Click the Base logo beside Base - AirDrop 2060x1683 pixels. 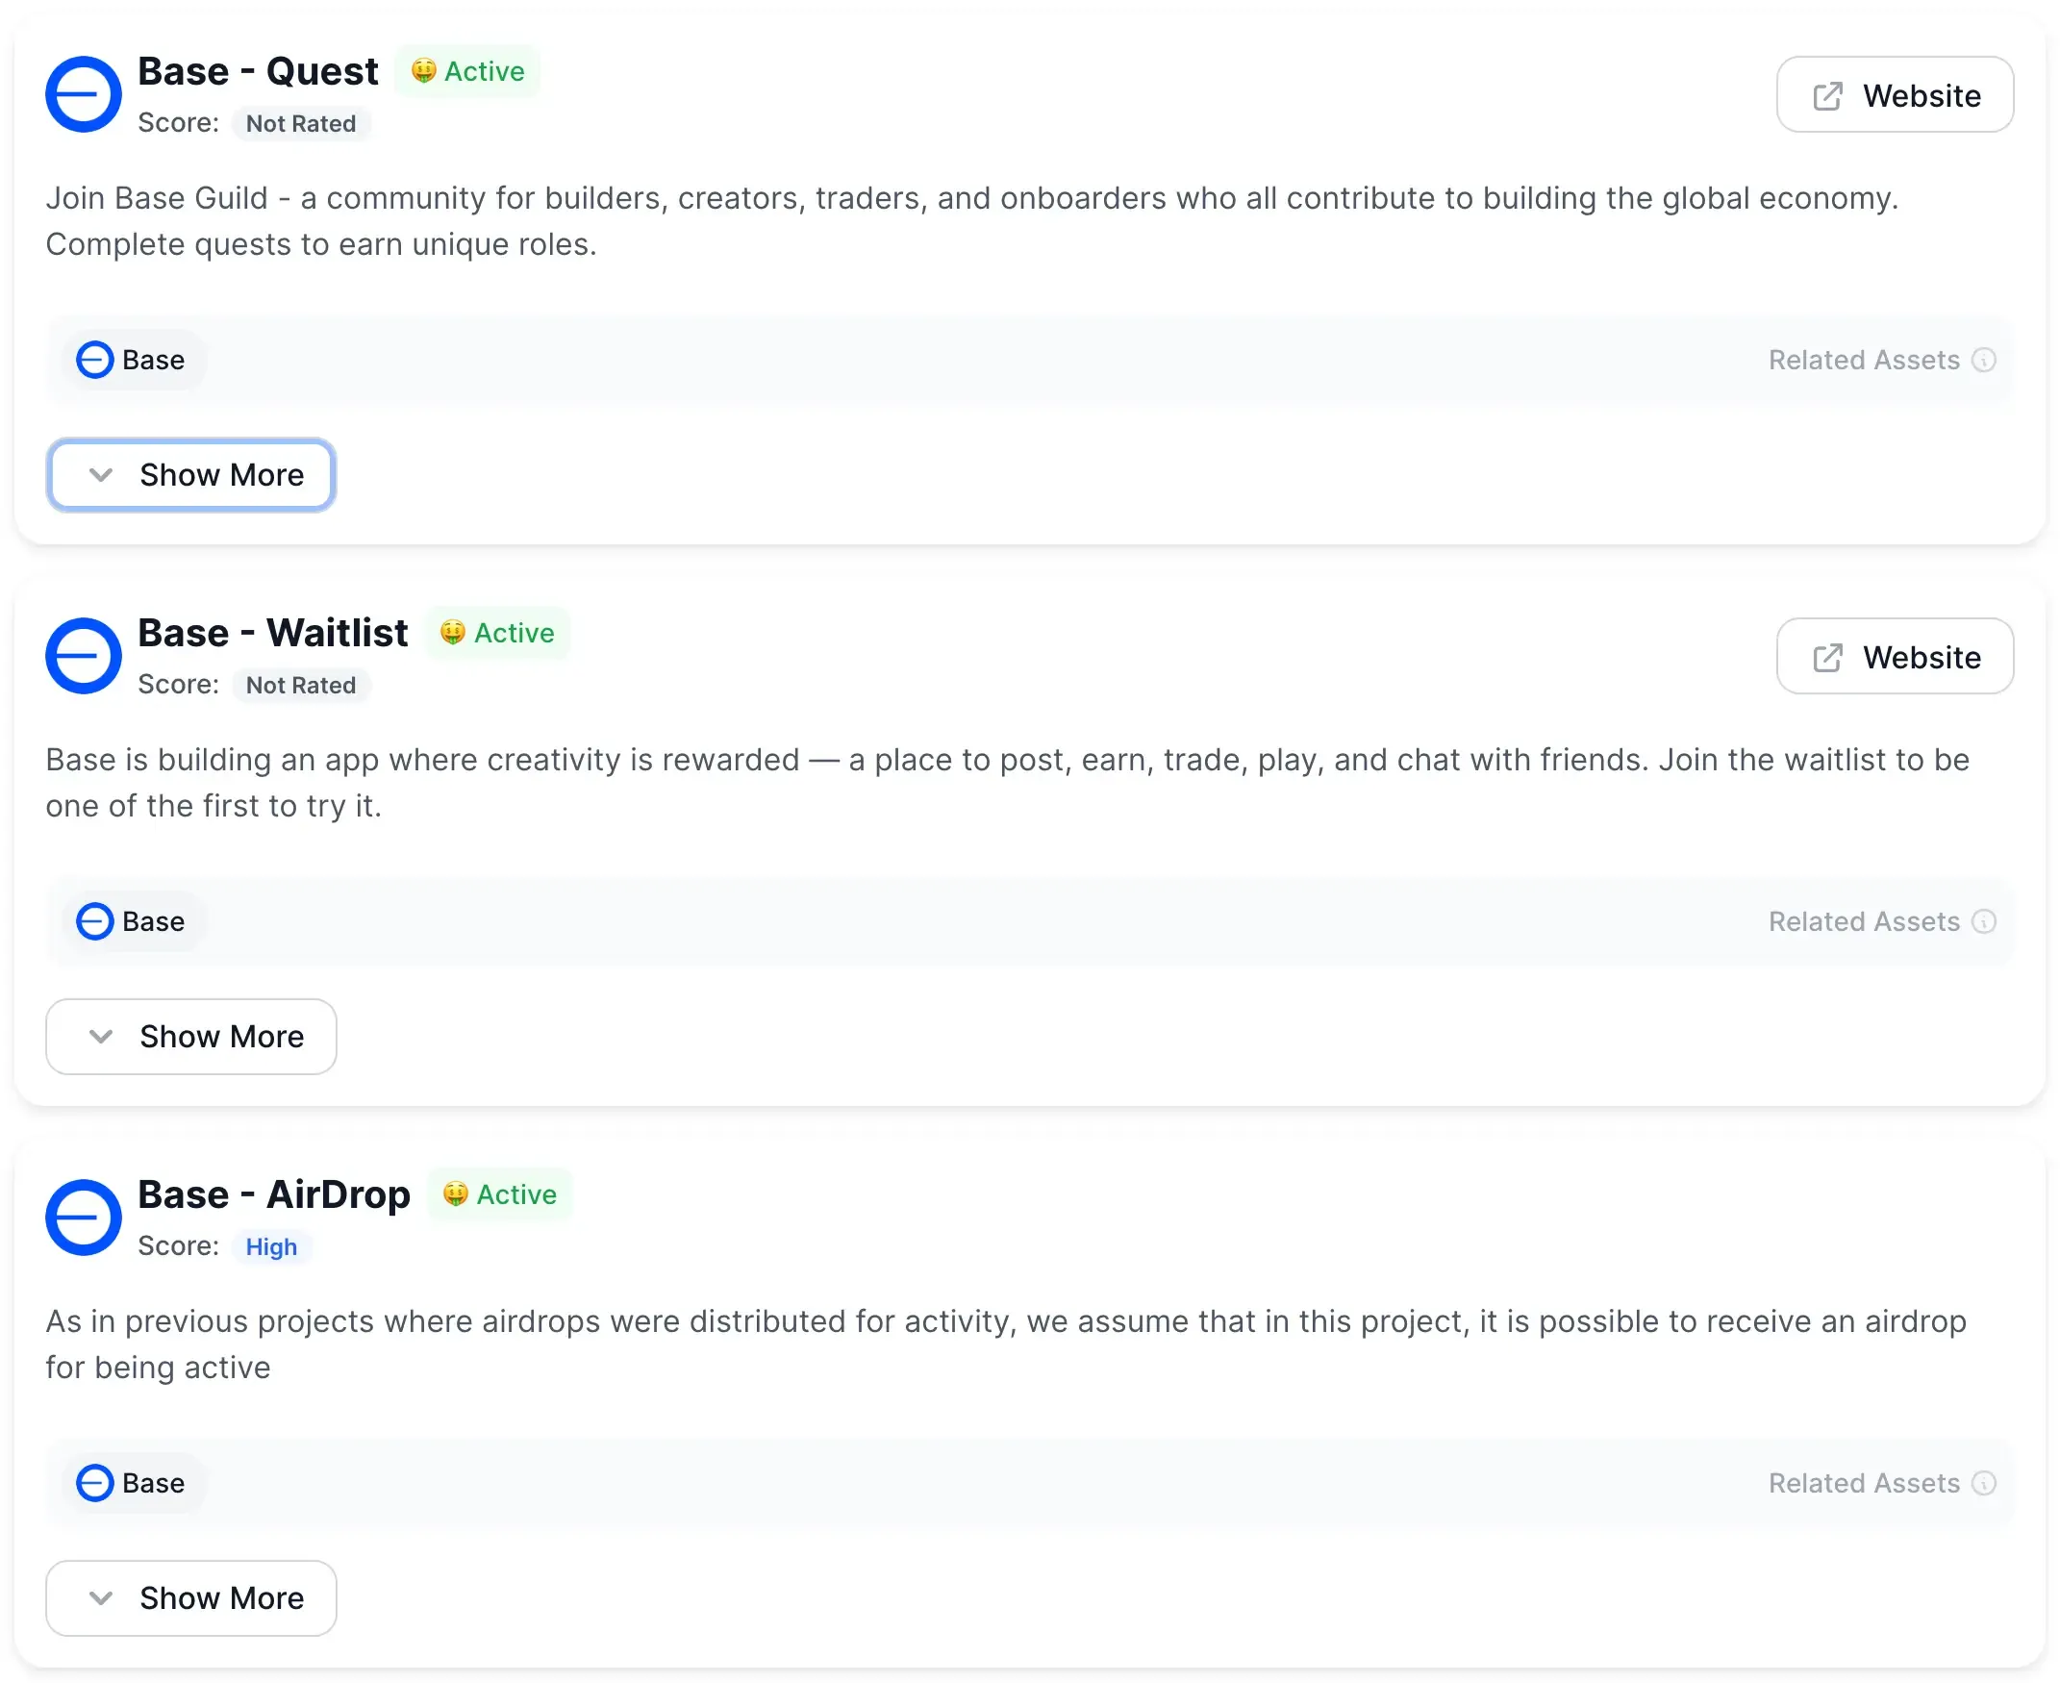(84, 1217)
